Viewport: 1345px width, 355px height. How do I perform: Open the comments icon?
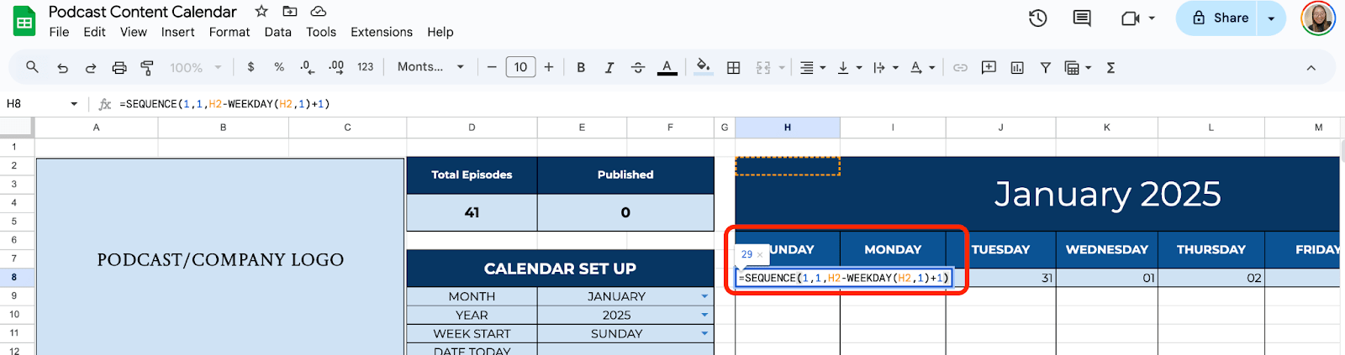tap(1082, 18)
